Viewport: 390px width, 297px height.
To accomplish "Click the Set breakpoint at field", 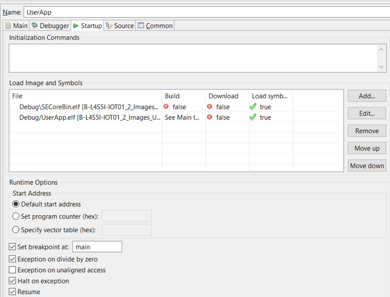I will click(97, 247).
